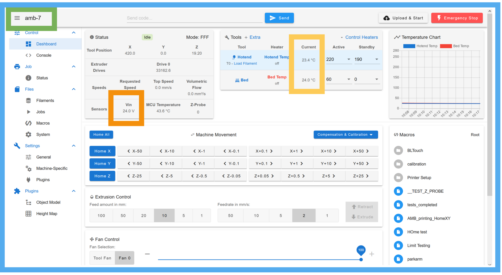Open Macros from the sidebar icon
The height and width of the screenshot is (275, 502).
[28, 123]
